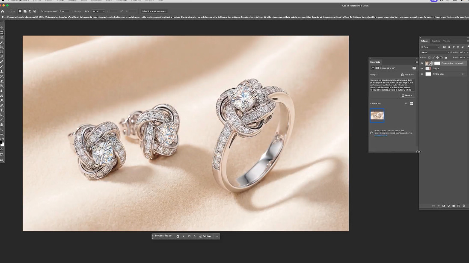The height and width of the screenshot is (263, 469).
Task: Click the Home icon in options bar
Action: (x=3, y=11)
